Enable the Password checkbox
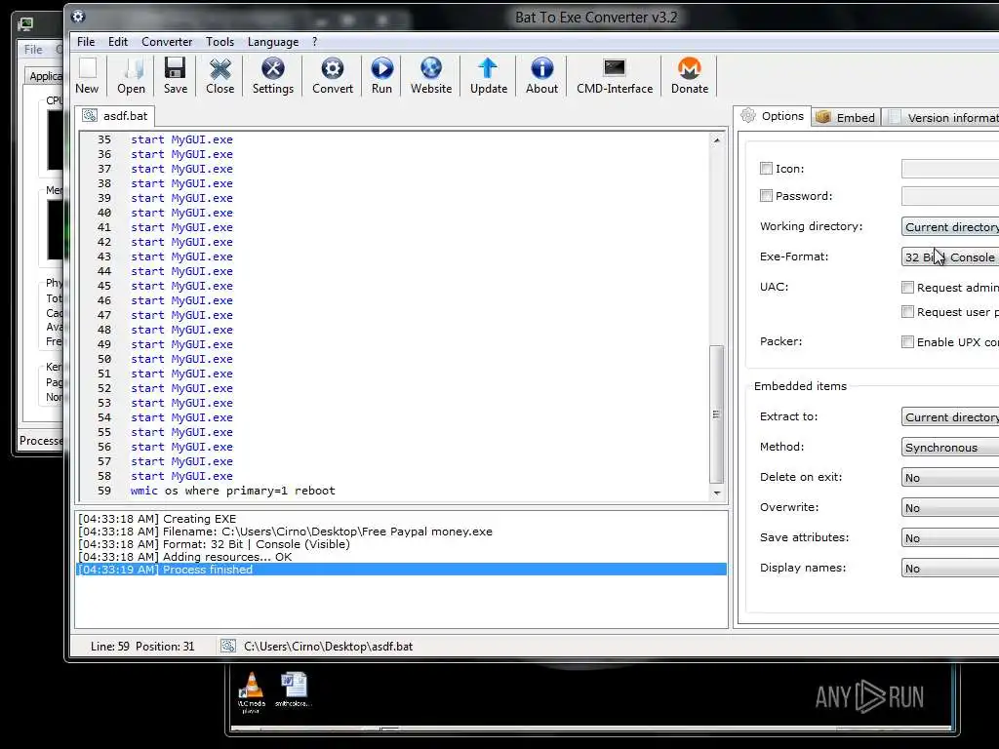999x749 pixels. tap(766, 195)
